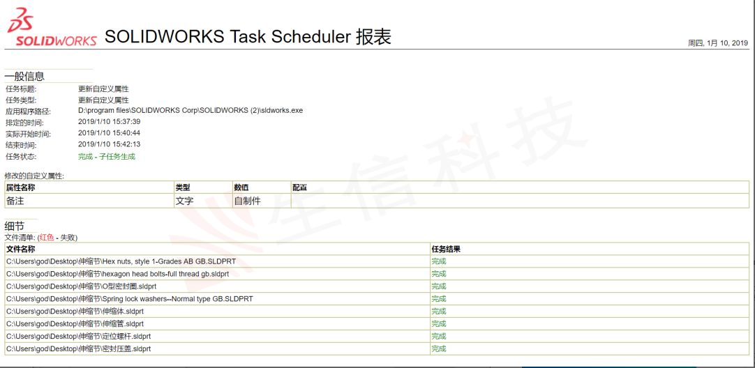Viewport: 755px width, 368px height.
Task: Click the '结束时间:' label
Action: (x=21, y=145)
